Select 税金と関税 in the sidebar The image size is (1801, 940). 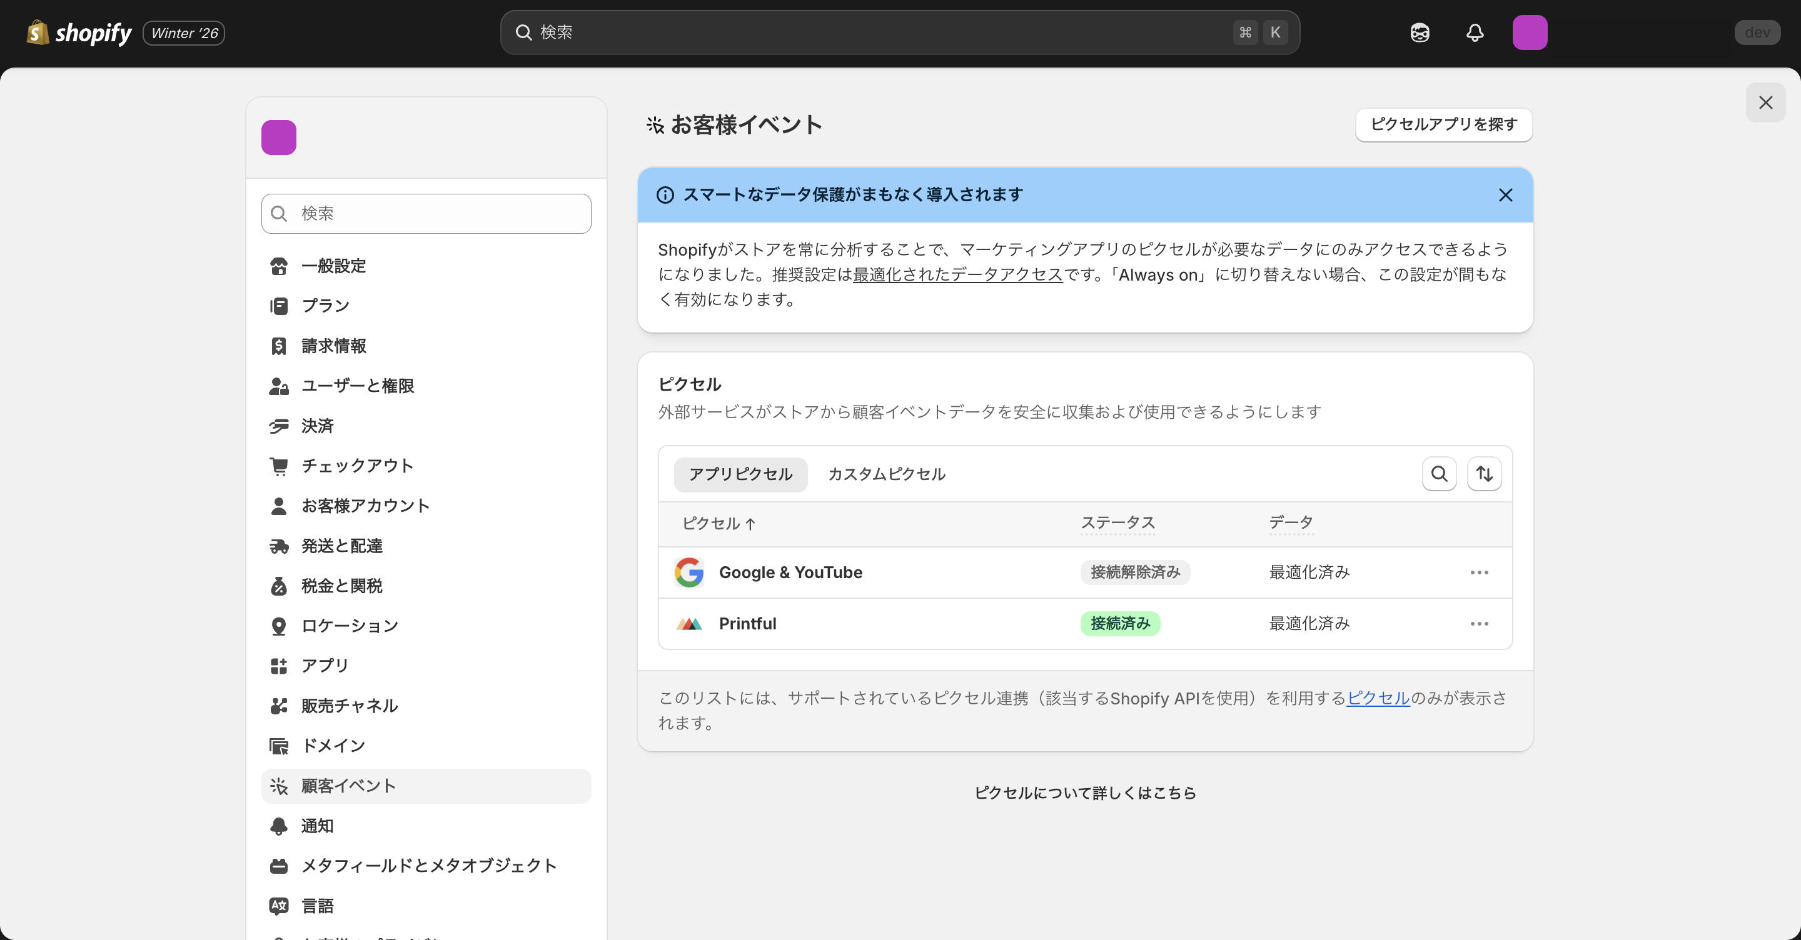coord(342,586)
